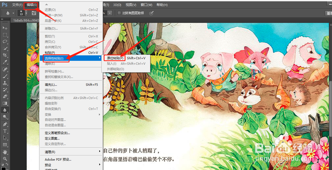Select the Pen tool
The image size is (332, 170).
5,124
